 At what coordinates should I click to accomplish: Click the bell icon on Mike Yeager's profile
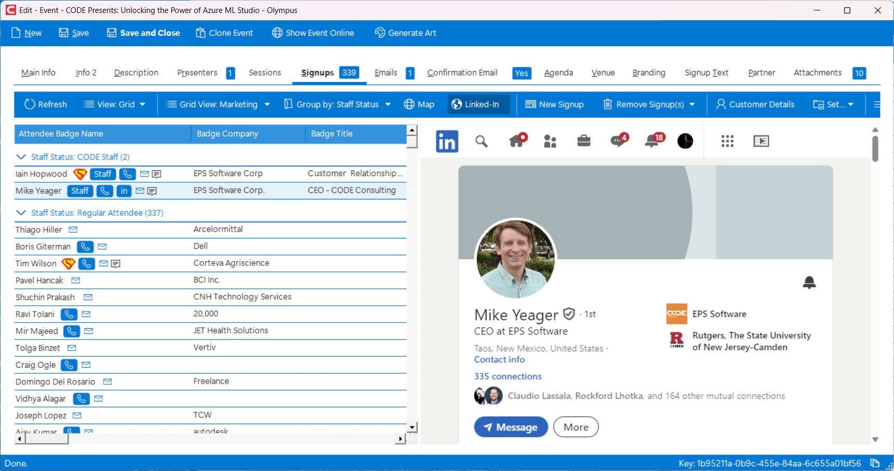point(809,282)
